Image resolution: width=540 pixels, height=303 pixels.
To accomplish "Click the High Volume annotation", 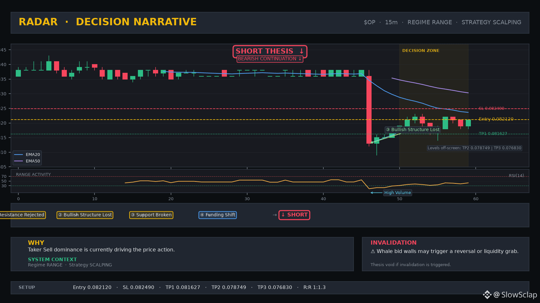I will point(398,193).
